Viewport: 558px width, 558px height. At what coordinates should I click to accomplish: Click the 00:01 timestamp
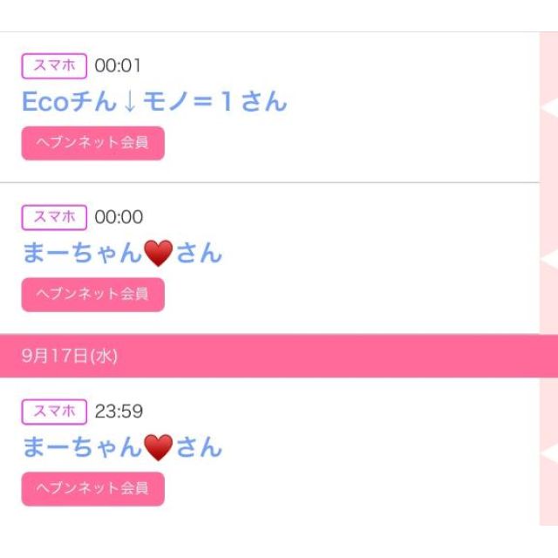118,66
